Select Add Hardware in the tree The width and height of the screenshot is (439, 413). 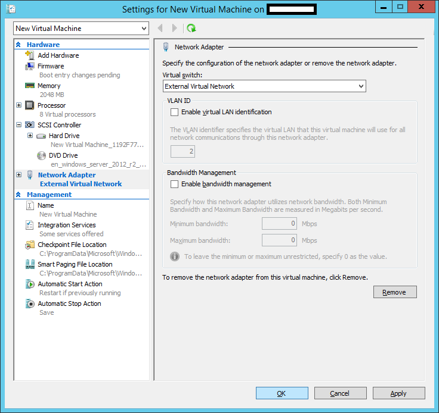click(x=58, y=55)
